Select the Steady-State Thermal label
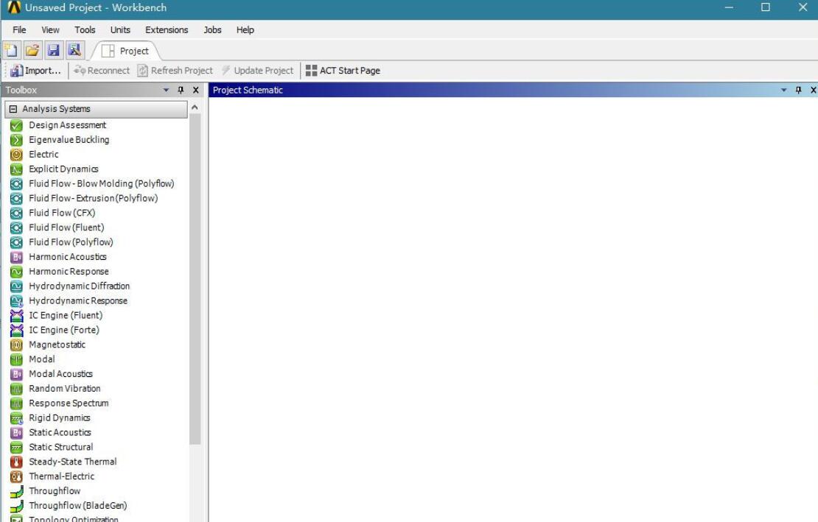This screenshot has width=818, height=522. pyautogui.click(x=72, y=462)
